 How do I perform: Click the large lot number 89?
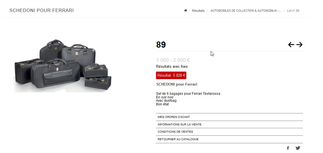pyautogui.click(x=161, y=45)
